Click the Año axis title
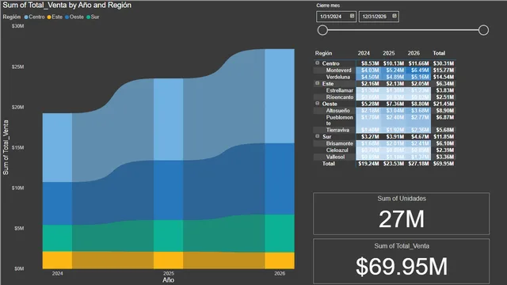Image resolution: width=507 pixels, height=285 pixels. click(168, 280)
